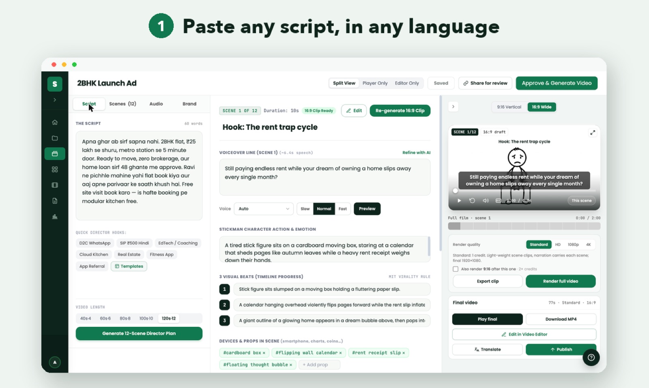Switch to the Audio tab

tap(156, 104)
